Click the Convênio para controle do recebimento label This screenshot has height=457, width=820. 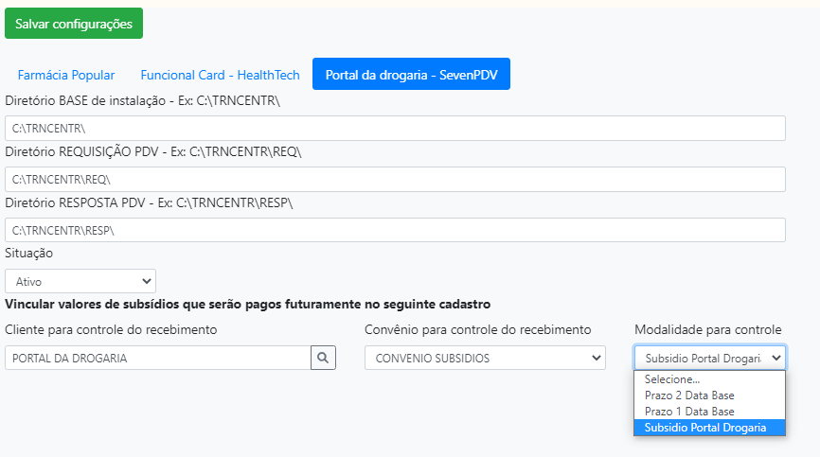[477, 329]
